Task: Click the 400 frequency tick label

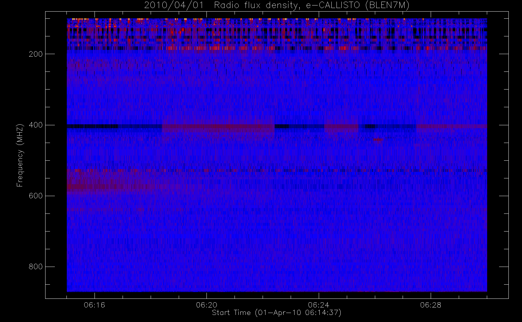Action: coord(36,125)
